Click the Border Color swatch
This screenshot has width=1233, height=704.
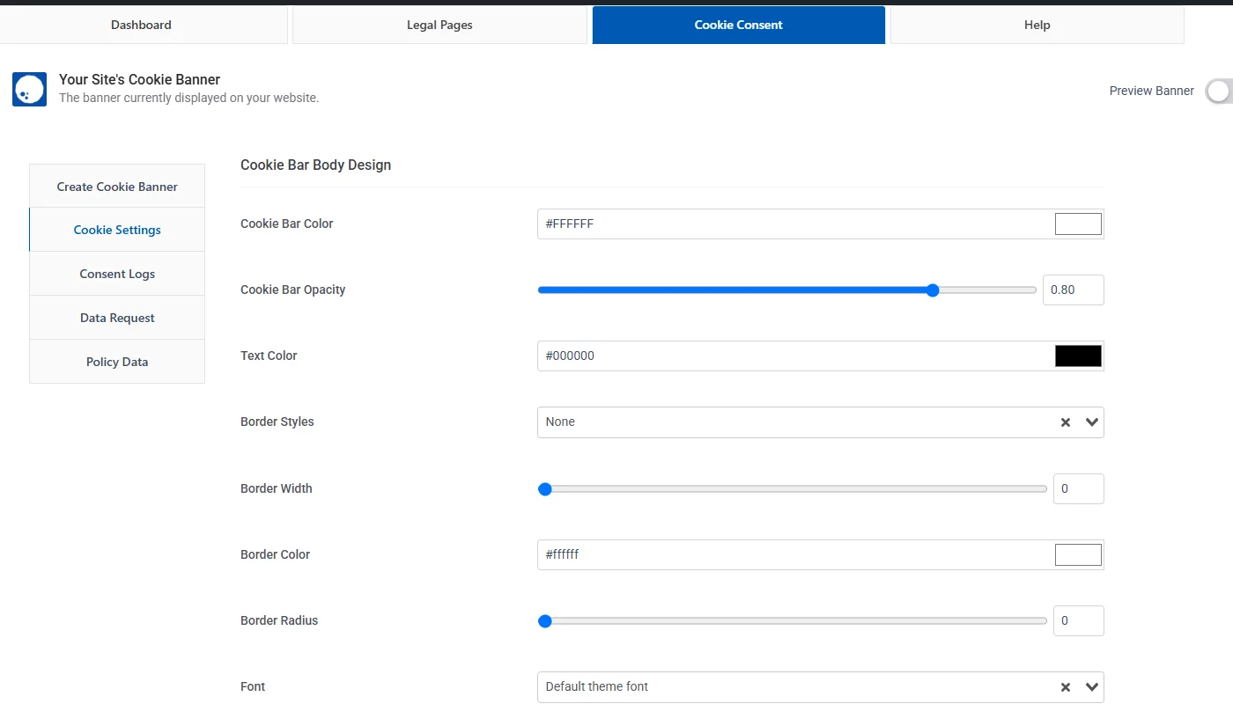[1078, 555]
